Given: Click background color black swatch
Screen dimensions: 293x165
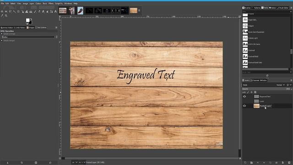Looking at the screenshot, I should (x=31, y=22).
